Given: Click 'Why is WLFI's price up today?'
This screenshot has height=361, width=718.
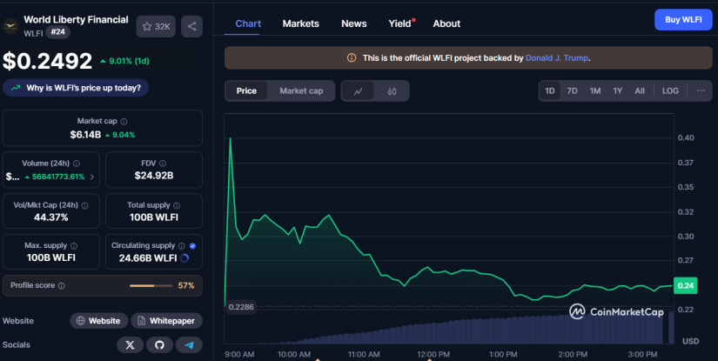Looking at the screenshot, I should pos(76,88).
